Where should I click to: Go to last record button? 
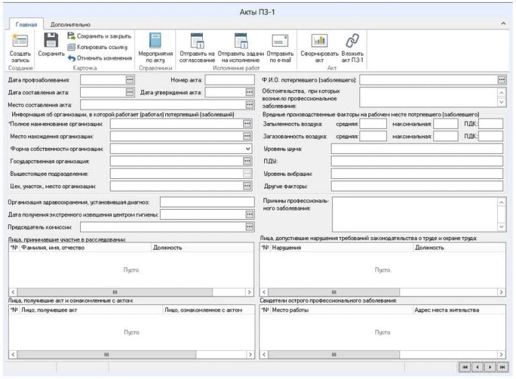click(x=503, y=367)
